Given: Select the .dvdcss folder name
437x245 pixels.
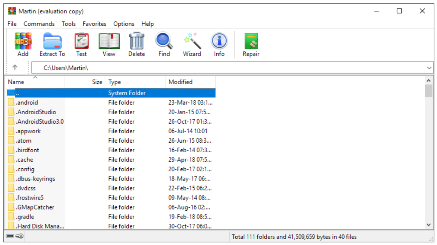Looking at the screenshot, I should [x=26, y=188].
